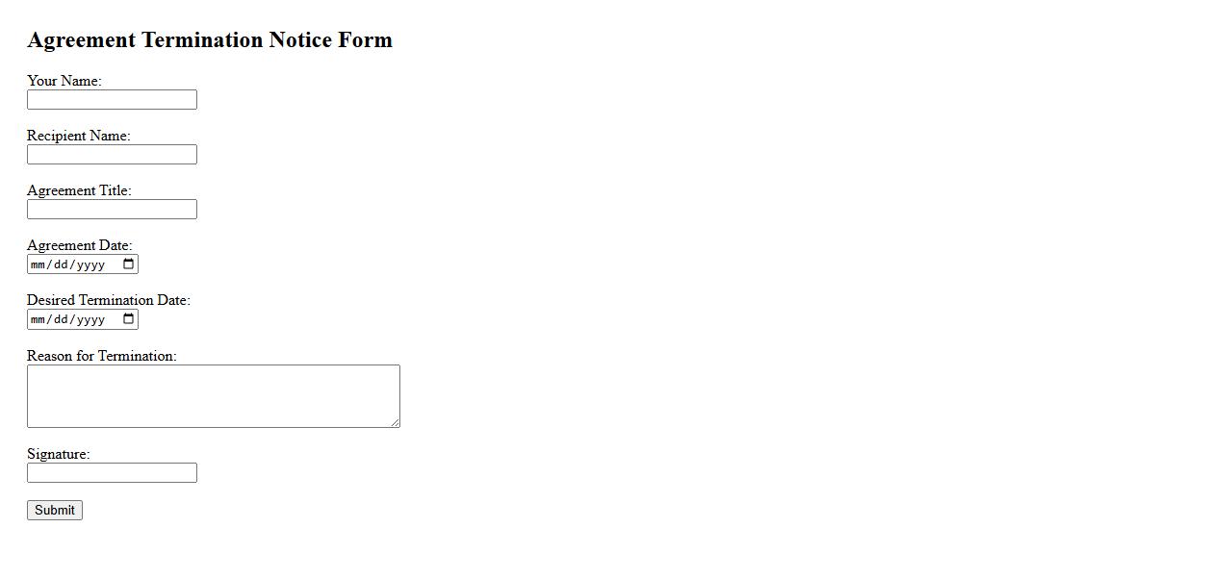1230x578 pixels.
Task: Select month segment of Desired Termination Date
Action: coord(38,319)
